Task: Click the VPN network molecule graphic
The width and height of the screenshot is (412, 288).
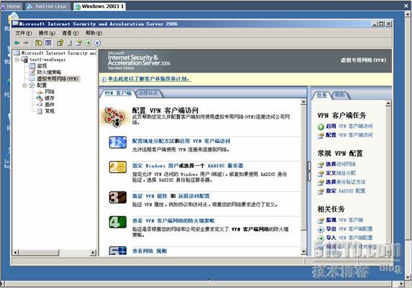Action: click(114, 117)
